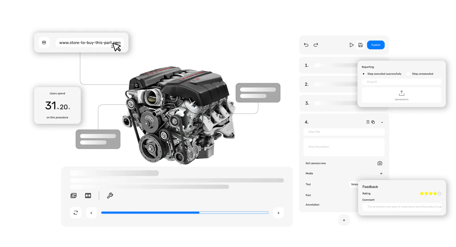Click the first yellow rating star
Image resolution: width=456 pixels, height=247 pixels.
[x=422, y=193]
